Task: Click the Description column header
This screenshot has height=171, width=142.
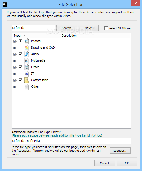Action: pyautogui.click(x=92, y=36)
